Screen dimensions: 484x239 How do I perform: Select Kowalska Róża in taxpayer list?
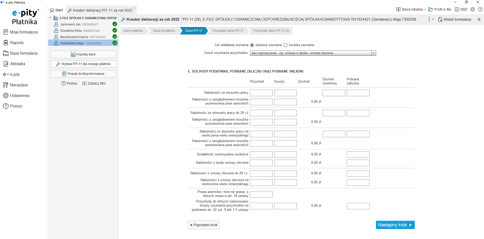[x=71, y=31]
